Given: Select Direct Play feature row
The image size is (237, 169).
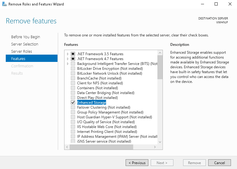Looking at the screenshot, I should pyautogui.click(x=97, y=98).
